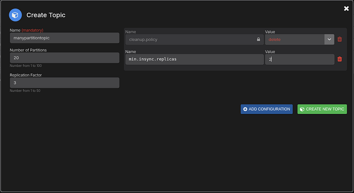
Task: Click the blue cube Create Topic icon
Action: [x=15, y=15]
